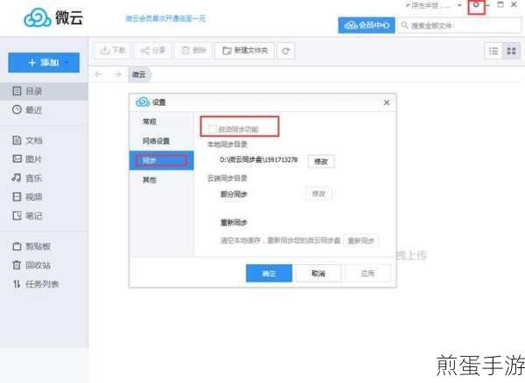Click the 重新同步 resync button
This screenshot has height=383, width=525.
pos(360,240)
